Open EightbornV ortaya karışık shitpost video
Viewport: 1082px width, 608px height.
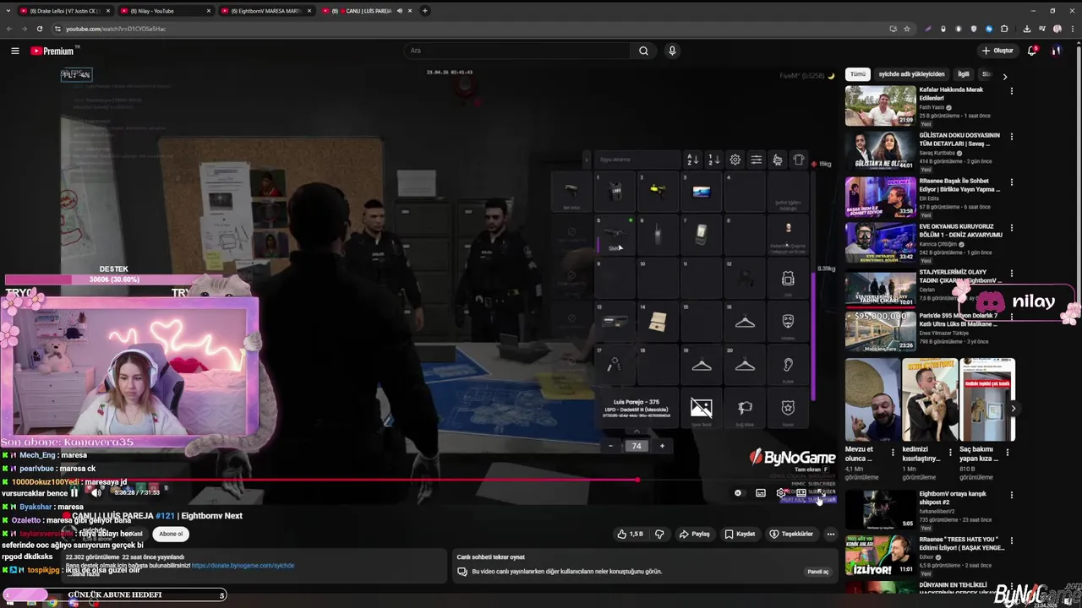880,512
